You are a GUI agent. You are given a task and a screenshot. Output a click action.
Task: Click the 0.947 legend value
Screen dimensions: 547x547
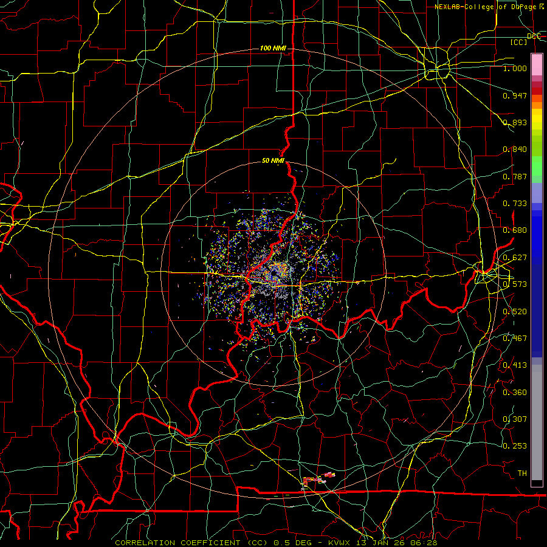pos(515,95)
